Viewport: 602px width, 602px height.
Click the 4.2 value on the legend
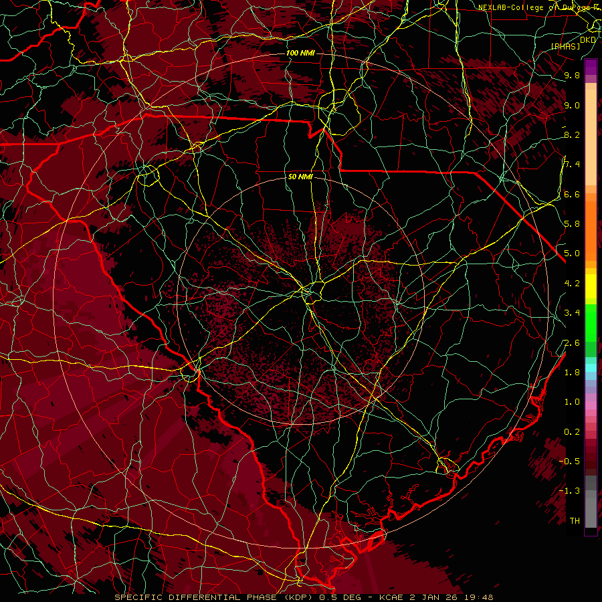tap(572, 284)
